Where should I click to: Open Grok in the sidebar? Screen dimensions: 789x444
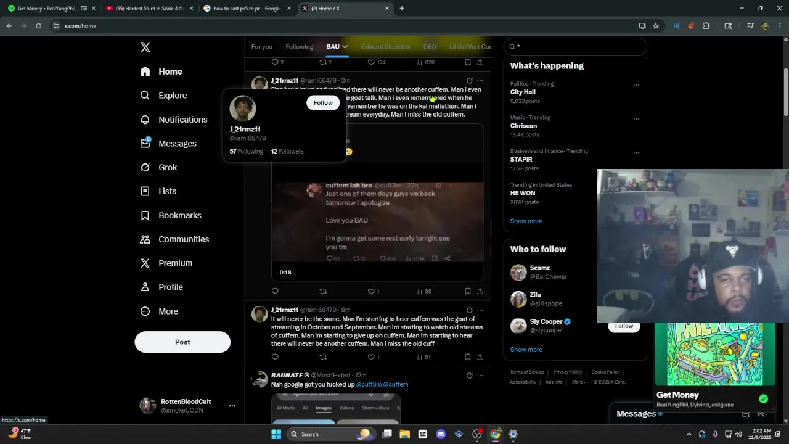[x=158, y=167]
